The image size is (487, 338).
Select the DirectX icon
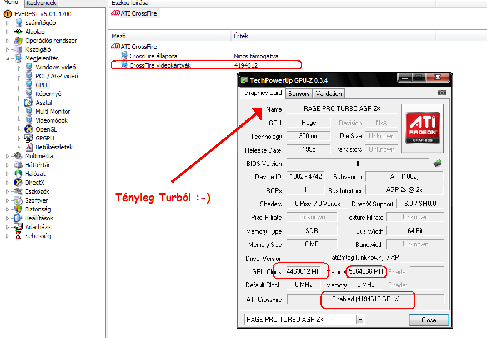pos(18,183)
